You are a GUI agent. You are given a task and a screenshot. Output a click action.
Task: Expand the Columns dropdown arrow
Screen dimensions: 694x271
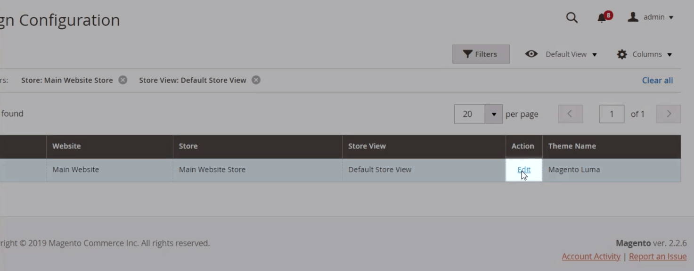670,55
